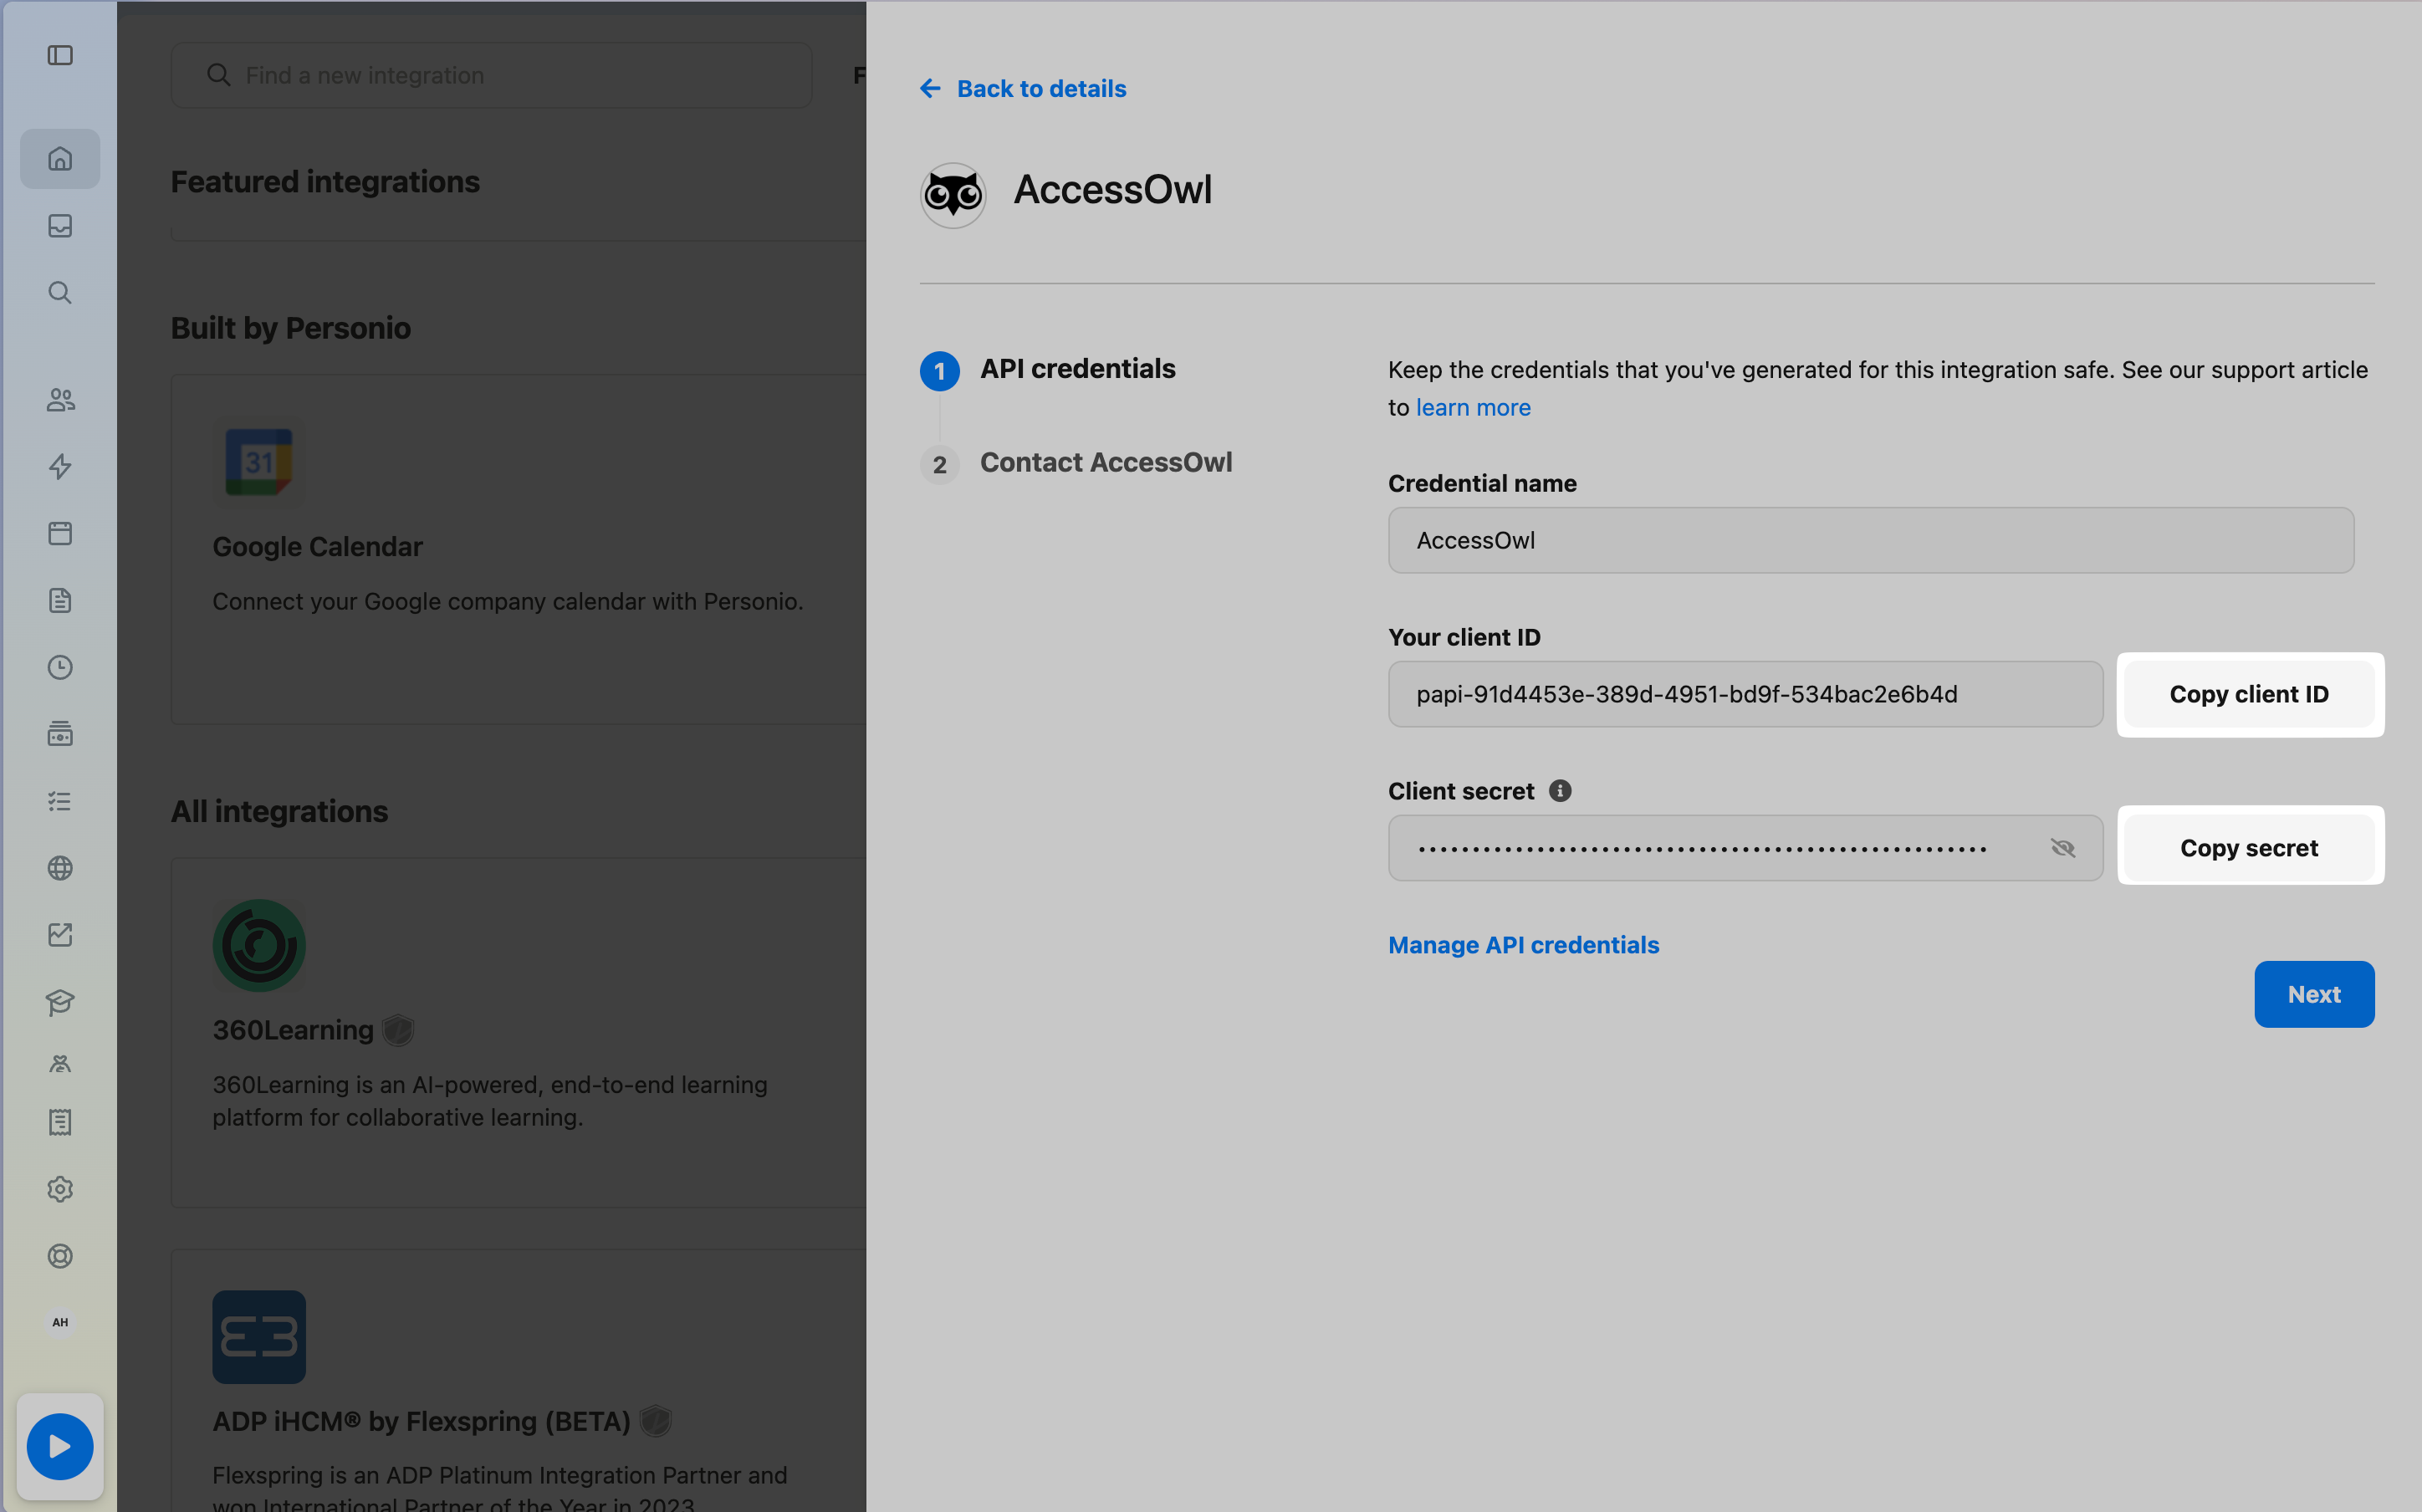Click the Your client ID field
Screen dimensions: 2422x1512
[x=1745, y=694]
